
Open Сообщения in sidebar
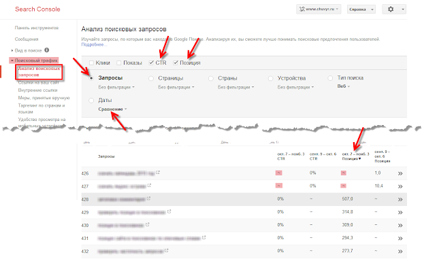[27, 39]
